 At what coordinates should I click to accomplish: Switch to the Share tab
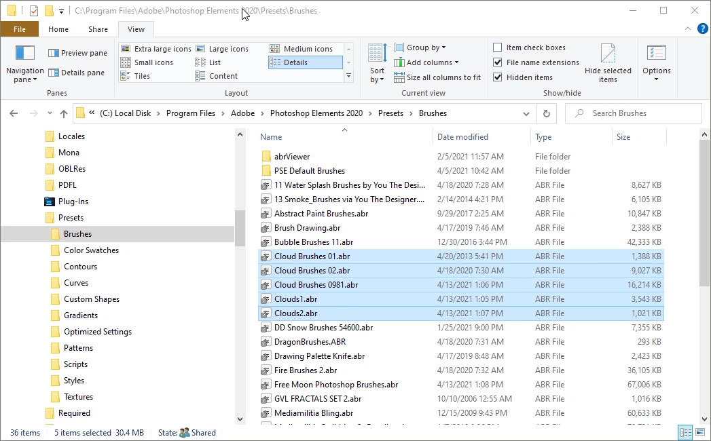[x=98, y=29]
